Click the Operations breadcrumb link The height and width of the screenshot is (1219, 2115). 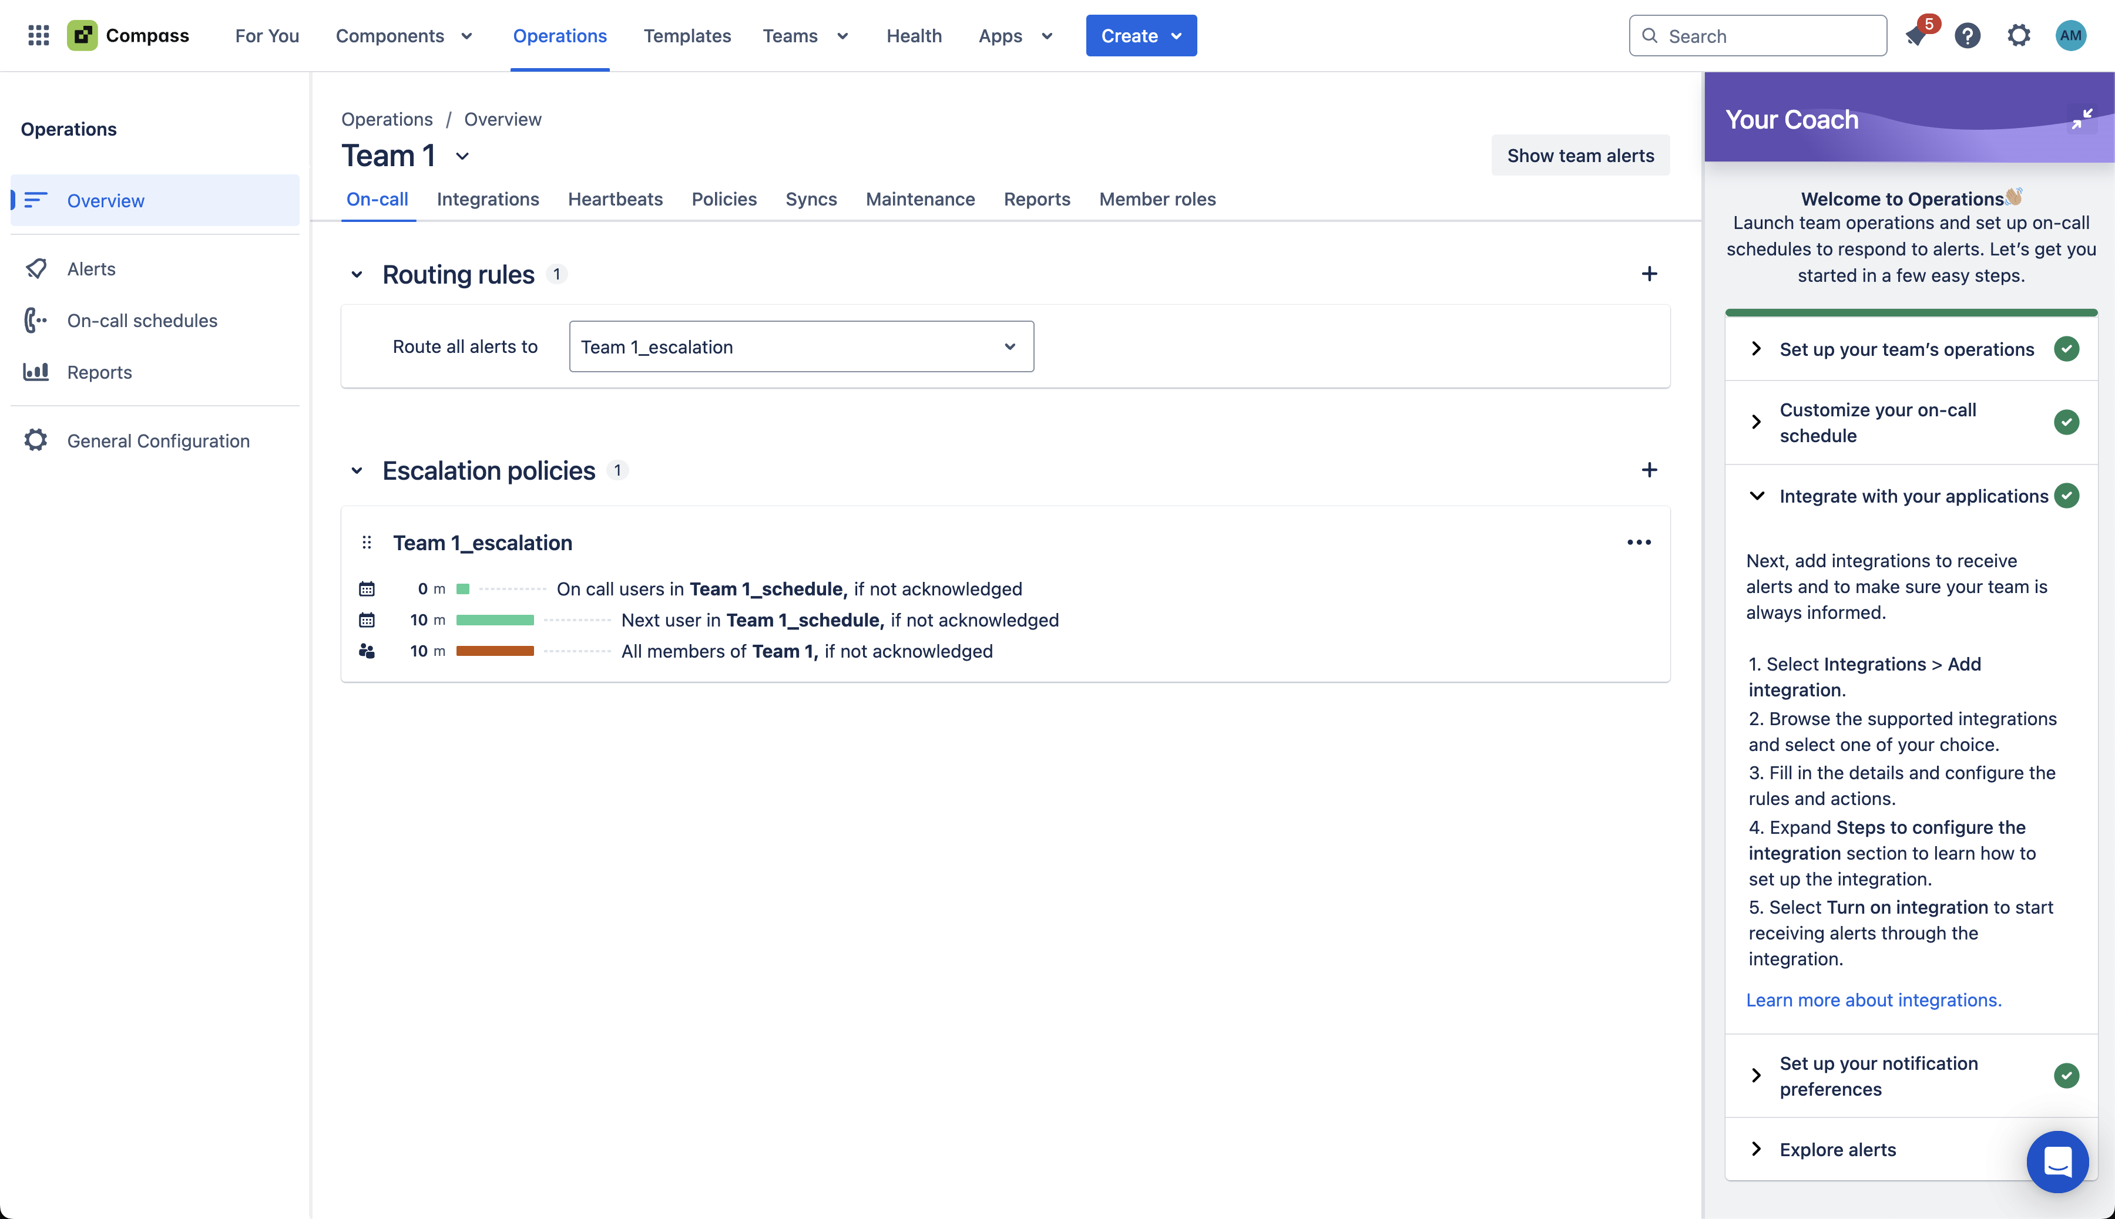(387, 119)
